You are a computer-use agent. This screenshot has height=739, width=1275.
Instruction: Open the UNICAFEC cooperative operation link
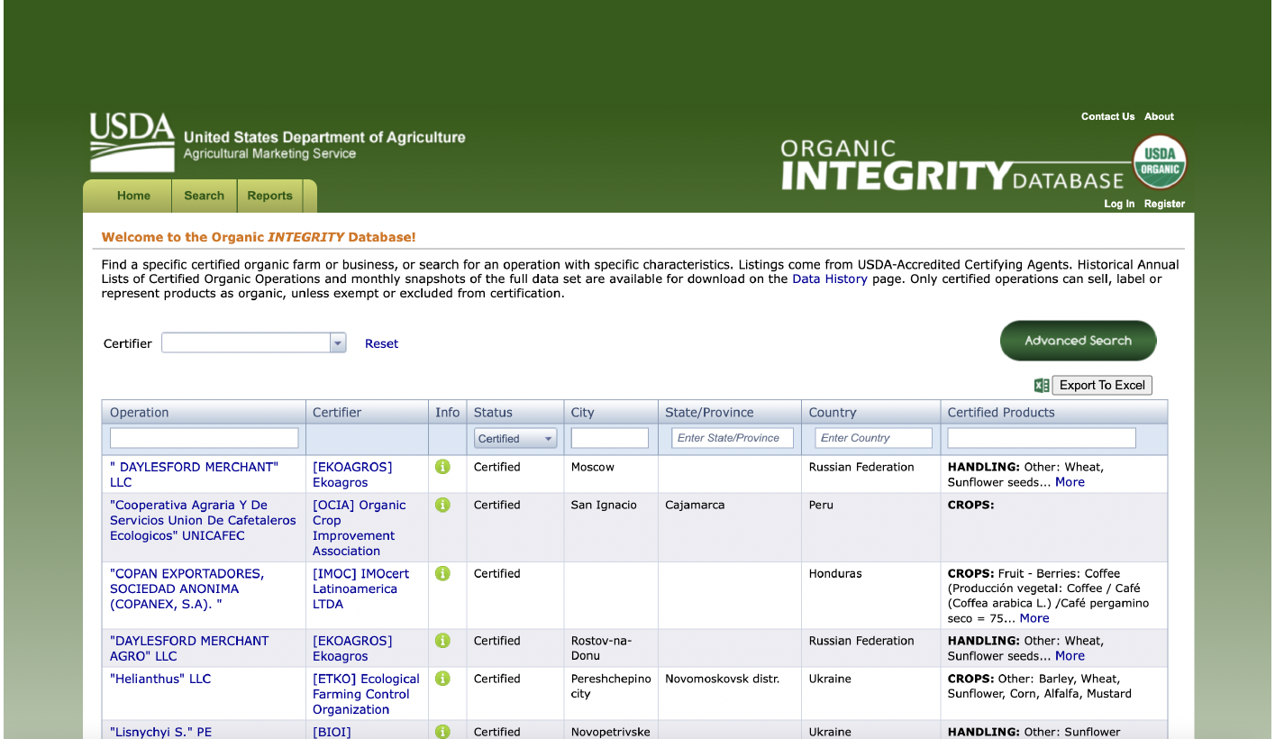click(x=203, y=520)
